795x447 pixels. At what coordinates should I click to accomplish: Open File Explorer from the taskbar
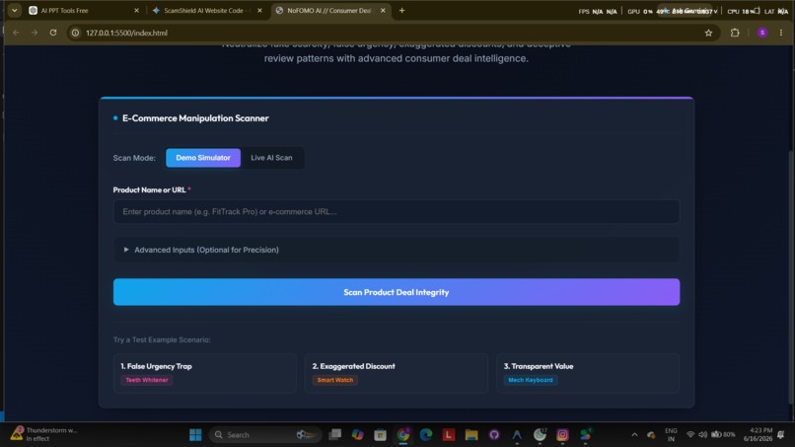471,435
